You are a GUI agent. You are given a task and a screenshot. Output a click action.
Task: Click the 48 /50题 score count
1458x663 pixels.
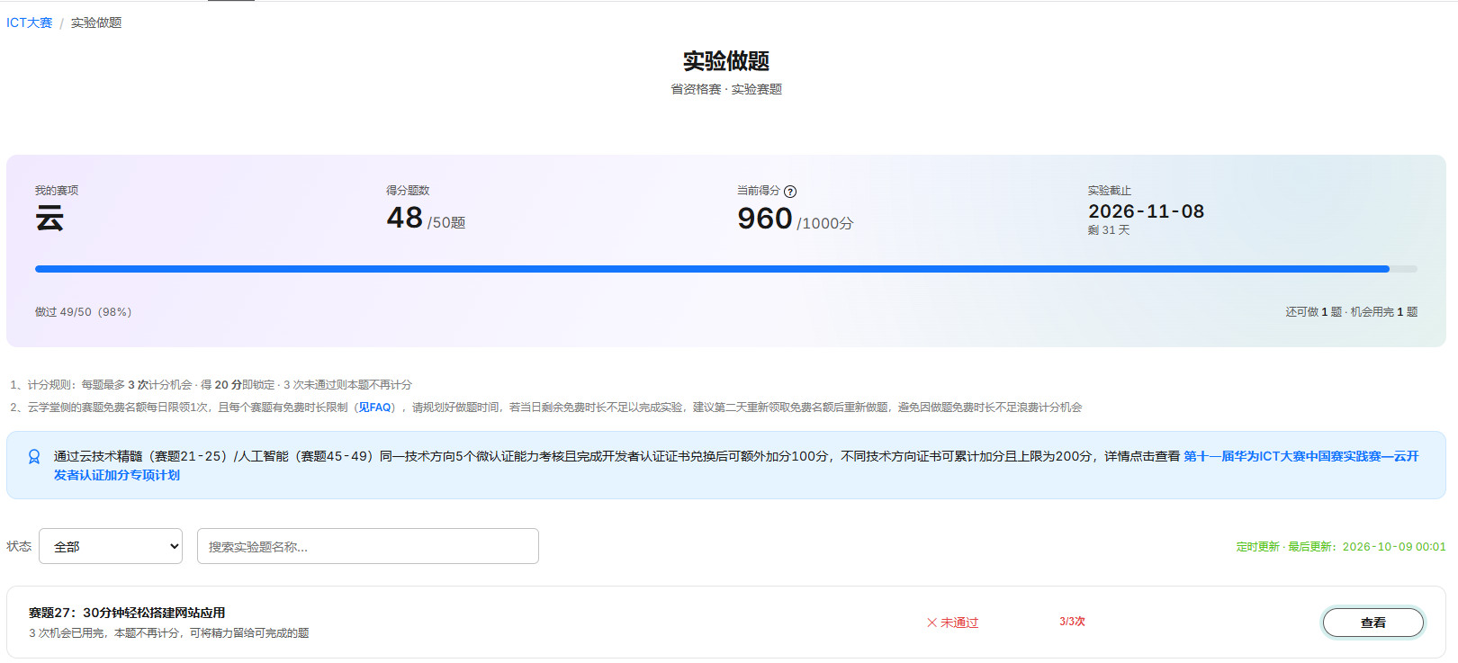pos(426,218)
